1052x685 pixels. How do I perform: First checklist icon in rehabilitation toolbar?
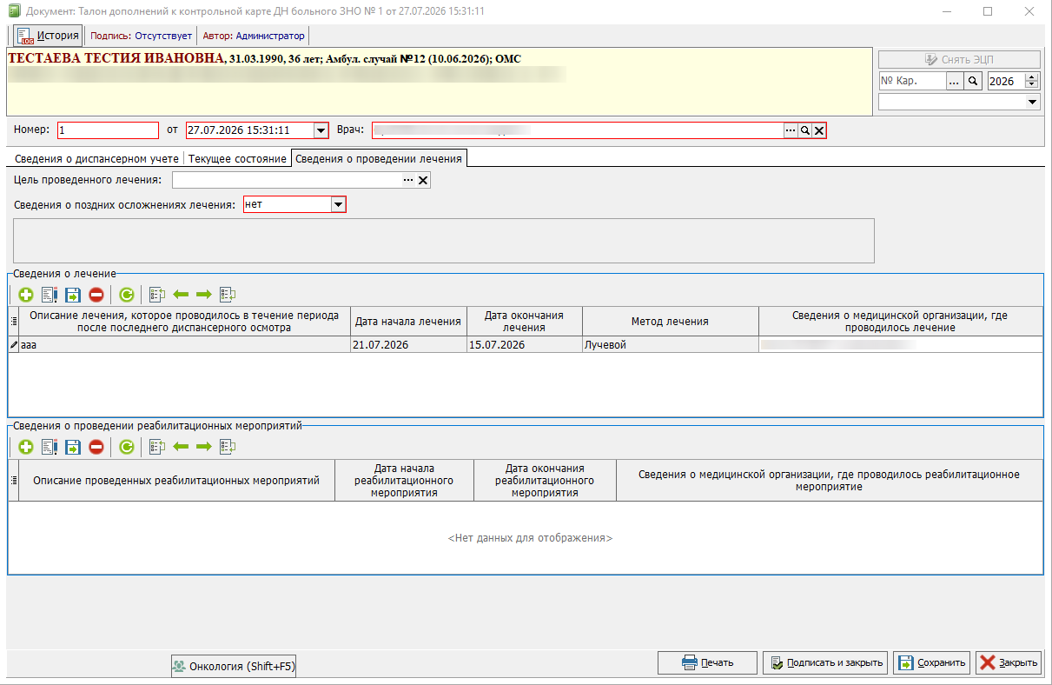click(x=157, y=447)
